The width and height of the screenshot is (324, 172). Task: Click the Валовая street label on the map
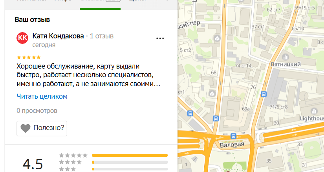coord(232,145)
